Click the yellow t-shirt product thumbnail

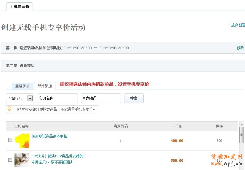[22, 141]
